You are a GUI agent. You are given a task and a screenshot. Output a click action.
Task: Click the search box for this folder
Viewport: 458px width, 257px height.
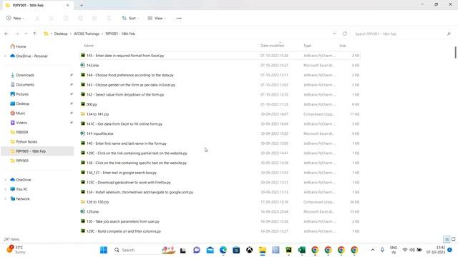403,34
